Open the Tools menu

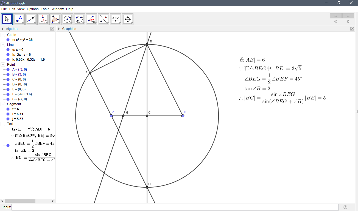pyautogui.click(x=45, y=9)
